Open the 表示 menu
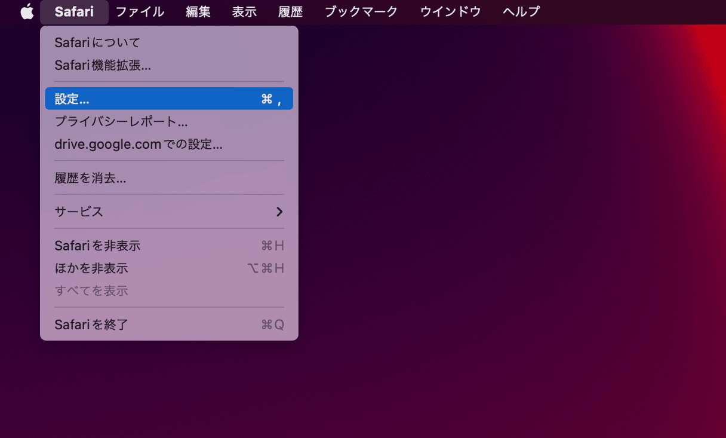The height and width of the screenshot is (438, 726). click(x=244, y=11)
